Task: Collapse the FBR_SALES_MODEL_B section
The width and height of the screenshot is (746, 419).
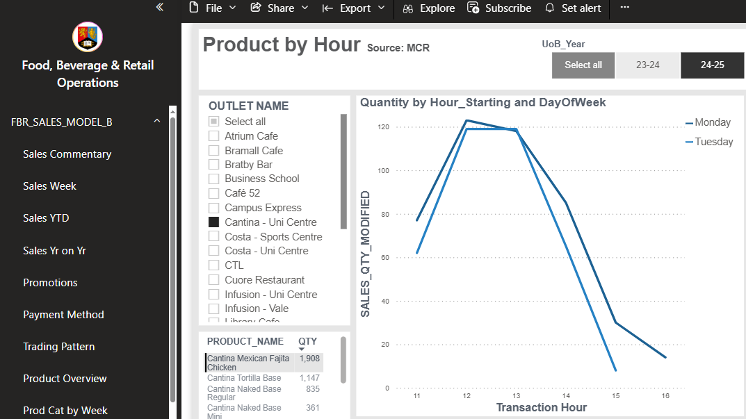Action: (x=156, y=120)
